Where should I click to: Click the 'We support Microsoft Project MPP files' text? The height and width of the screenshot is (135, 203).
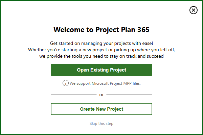(x=105, y=83)
